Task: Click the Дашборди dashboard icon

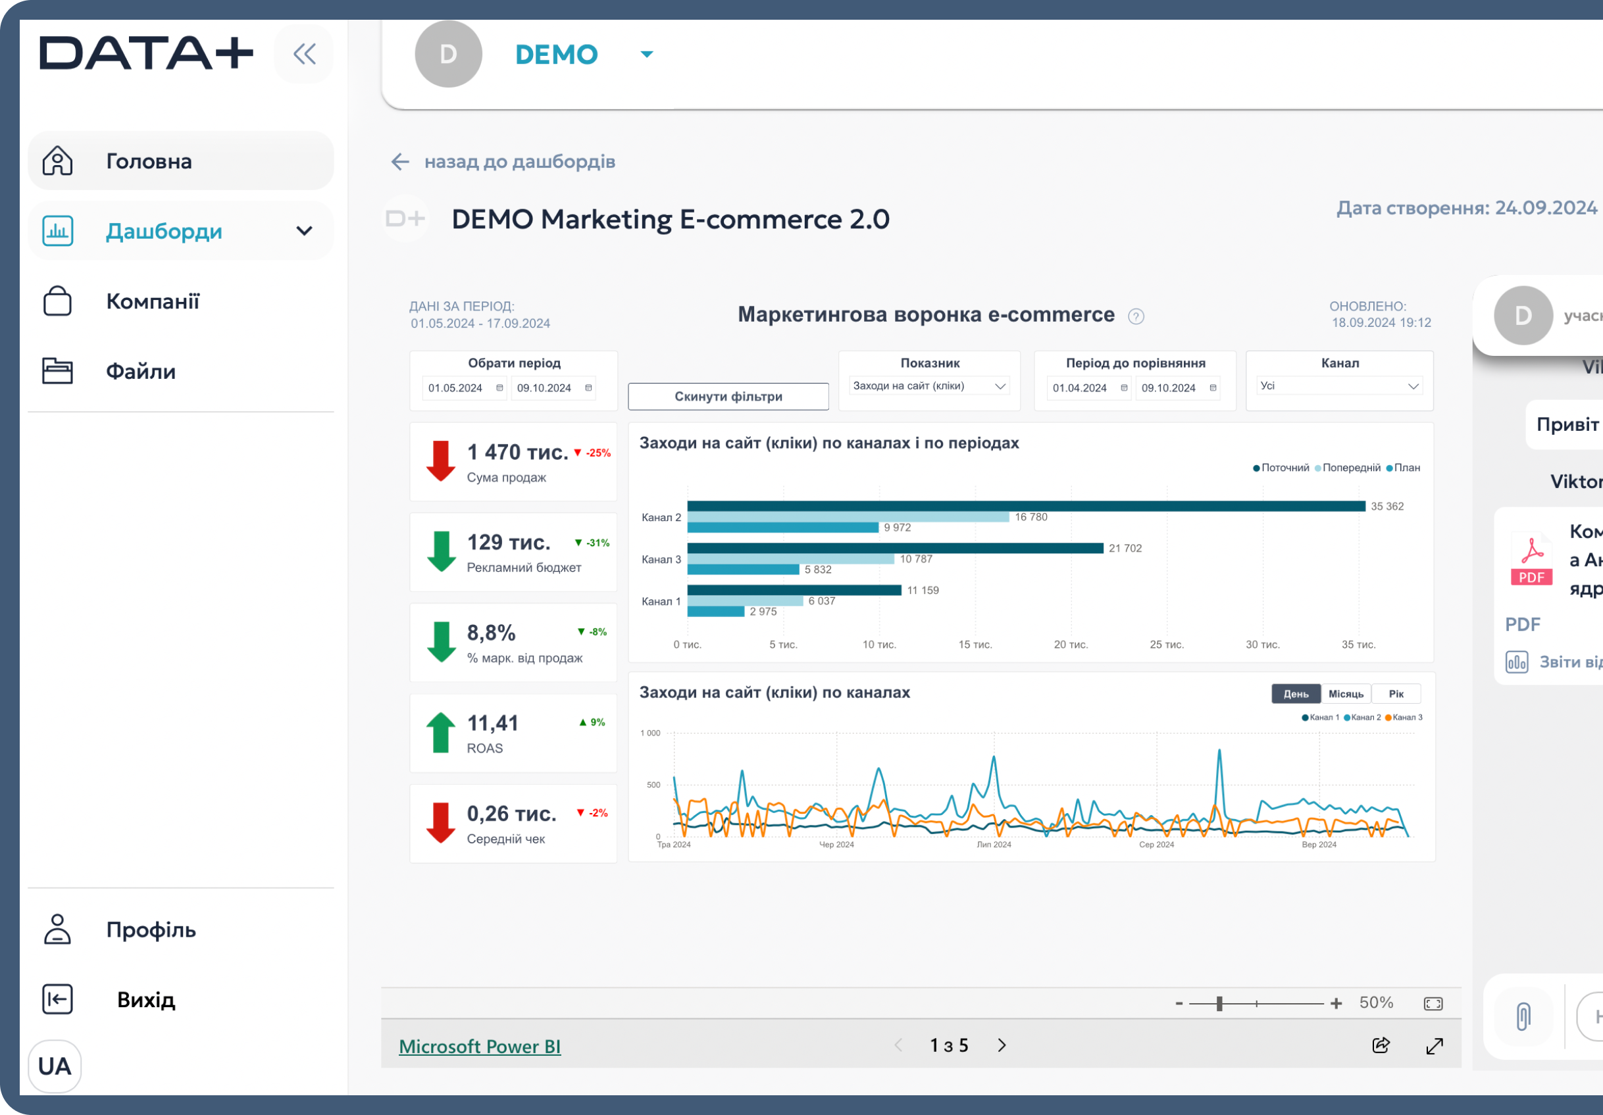Action: [57, 231]
